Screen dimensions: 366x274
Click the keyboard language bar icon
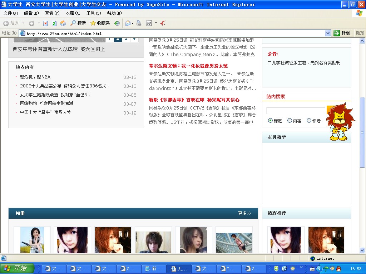[312, 269]
